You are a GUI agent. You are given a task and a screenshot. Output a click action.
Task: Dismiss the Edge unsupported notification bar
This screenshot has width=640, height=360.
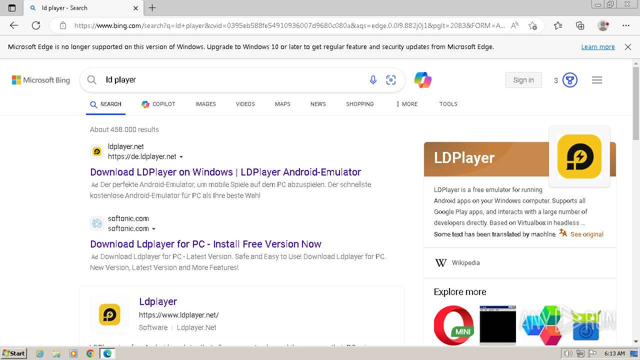628,46
